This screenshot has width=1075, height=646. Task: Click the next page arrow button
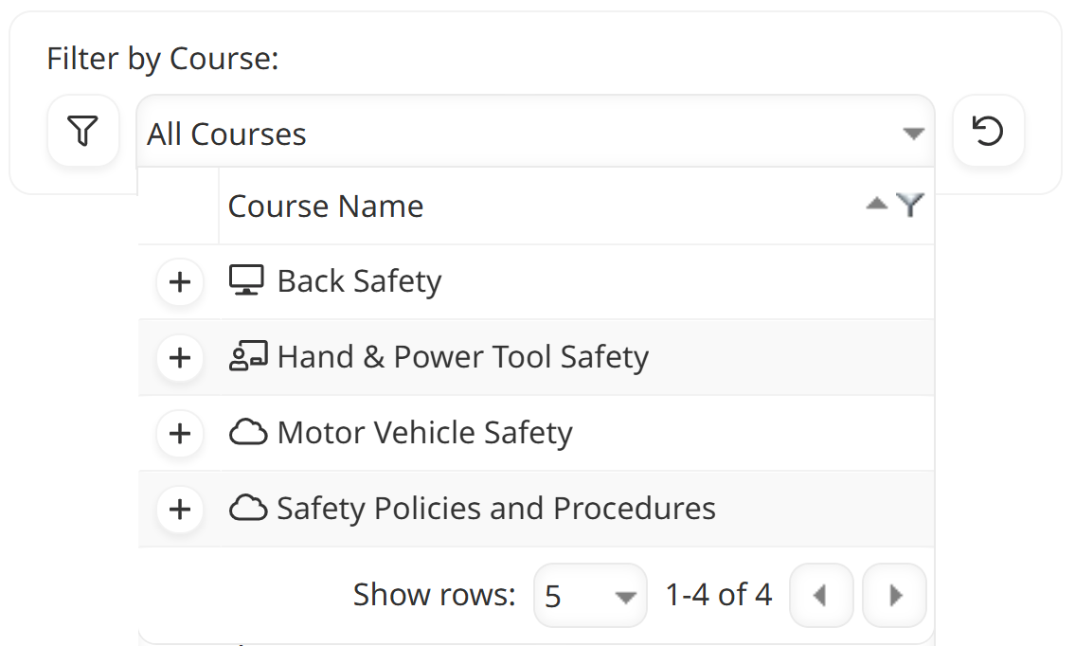click(x=894, y=595)
